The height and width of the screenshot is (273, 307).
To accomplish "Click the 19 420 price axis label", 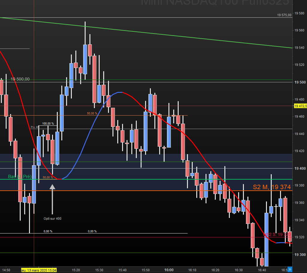I will click(299, 151).
